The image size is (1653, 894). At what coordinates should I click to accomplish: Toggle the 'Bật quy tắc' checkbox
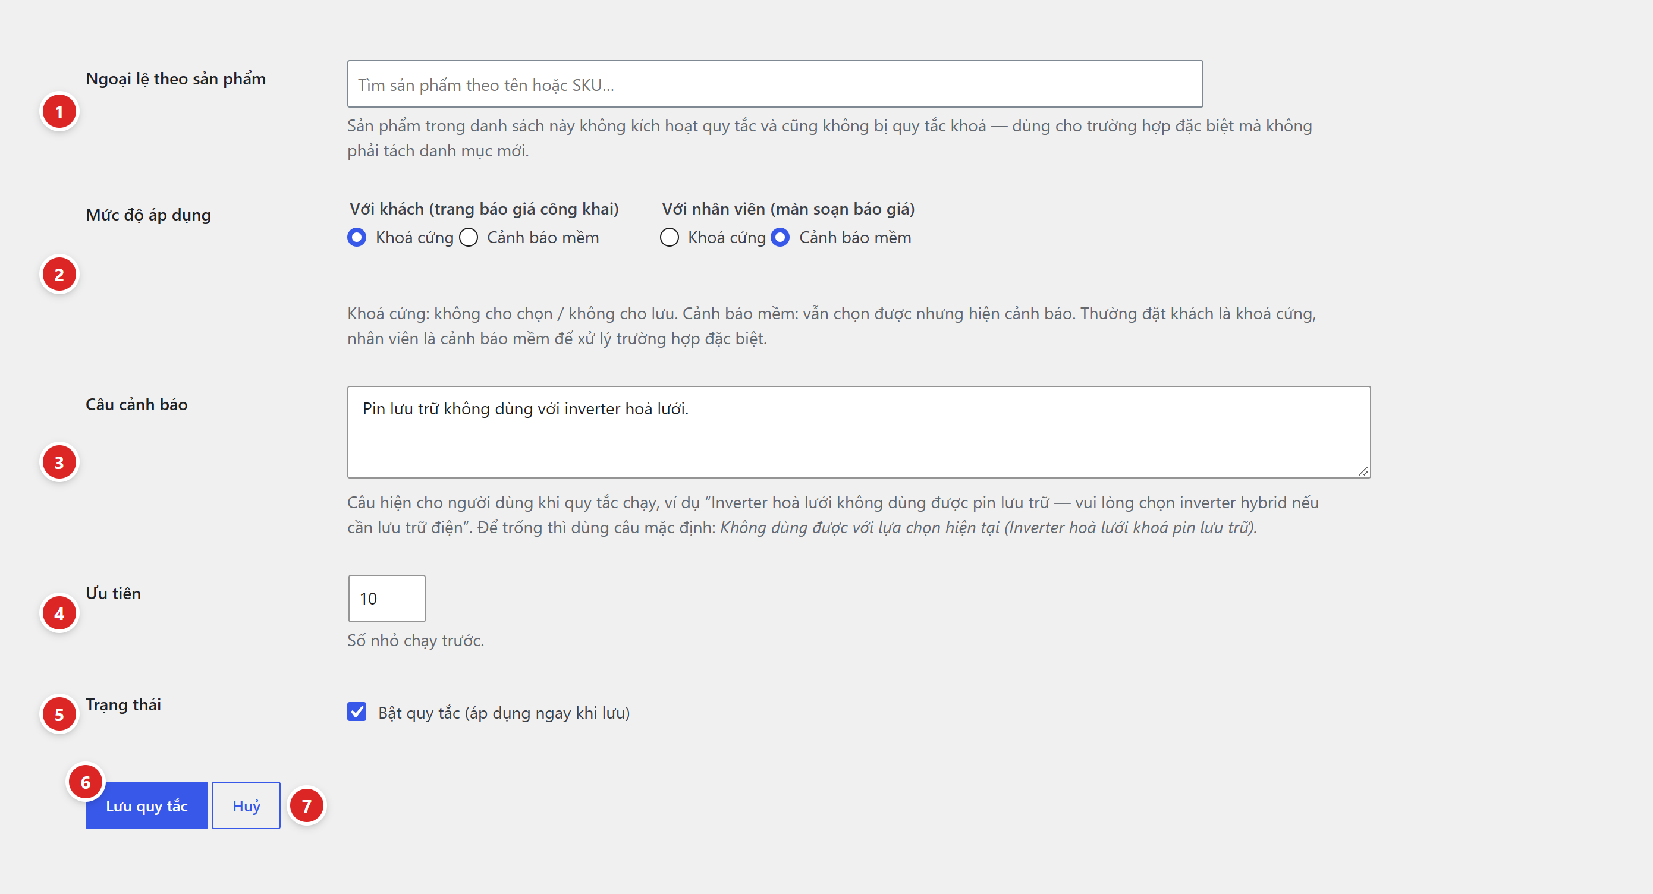(357, 712)
